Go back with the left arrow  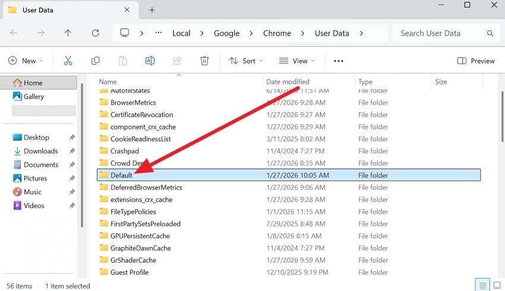pyautogui.click(x=14, y=33)
